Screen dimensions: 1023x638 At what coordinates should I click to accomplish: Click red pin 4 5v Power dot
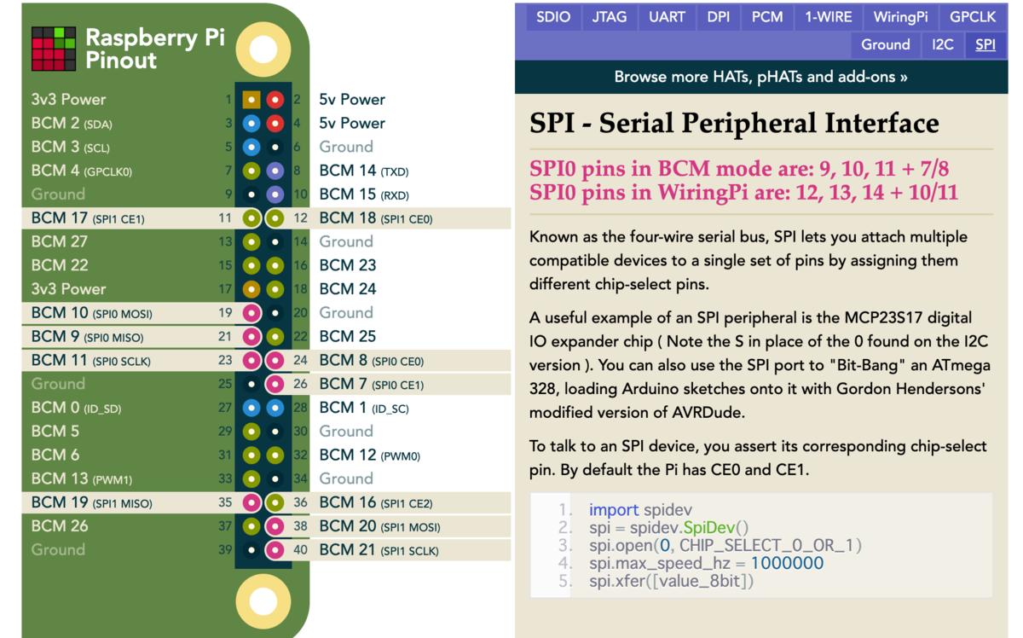(275, 124)
